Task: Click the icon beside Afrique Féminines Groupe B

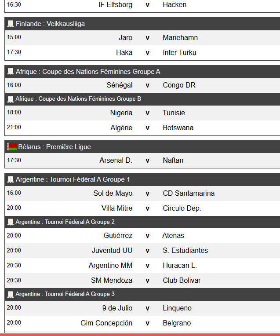Action: 11,99
